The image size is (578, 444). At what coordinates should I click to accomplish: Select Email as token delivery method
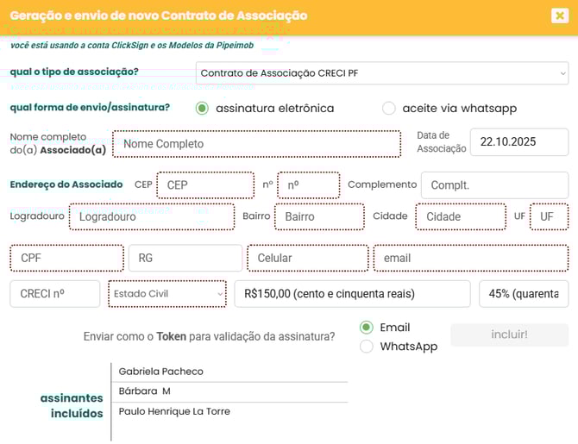point(367,328)
